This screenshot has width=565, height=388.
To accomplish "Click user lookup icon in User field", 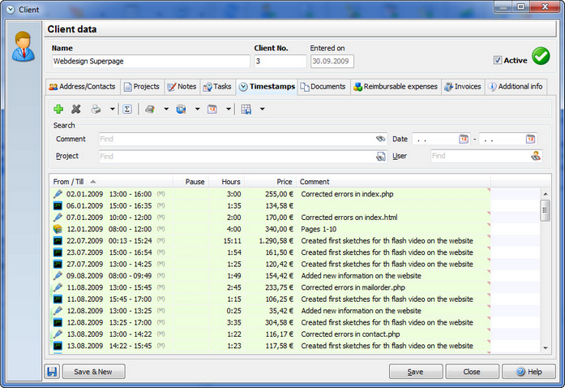I will pyautogui.click(x=536, y=156).
